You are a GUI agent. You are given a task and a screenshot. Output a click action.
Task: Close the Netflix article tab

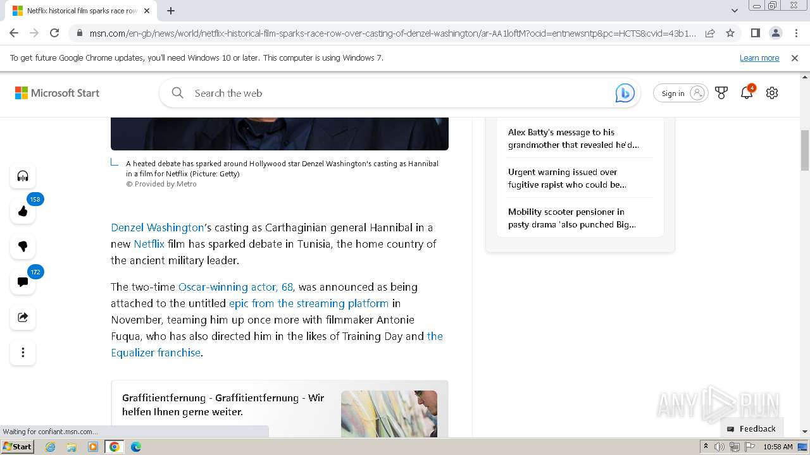(147, 11)
